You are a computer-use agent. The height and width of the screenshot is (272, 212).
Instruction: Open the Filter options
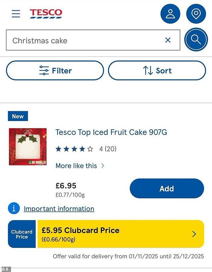coord(55,70)
